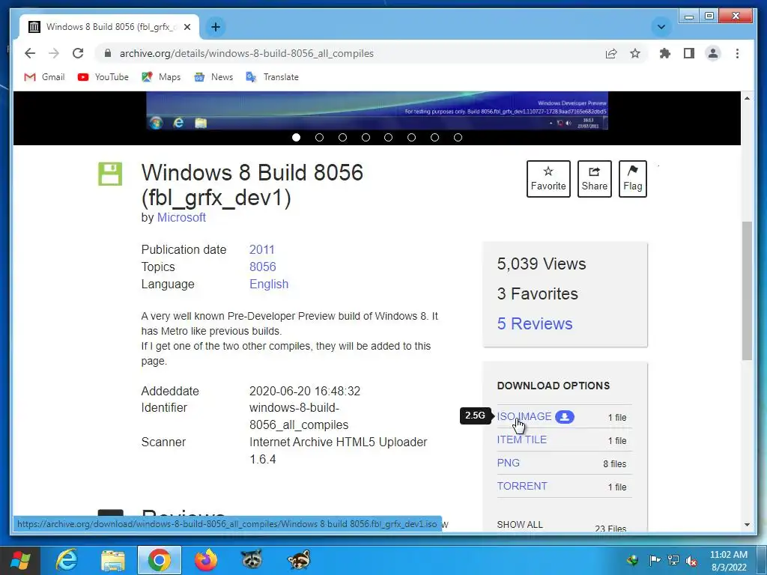Open the Microsoft creator link
The width and height of the screenshot is (767, 575).
point(181,218)
